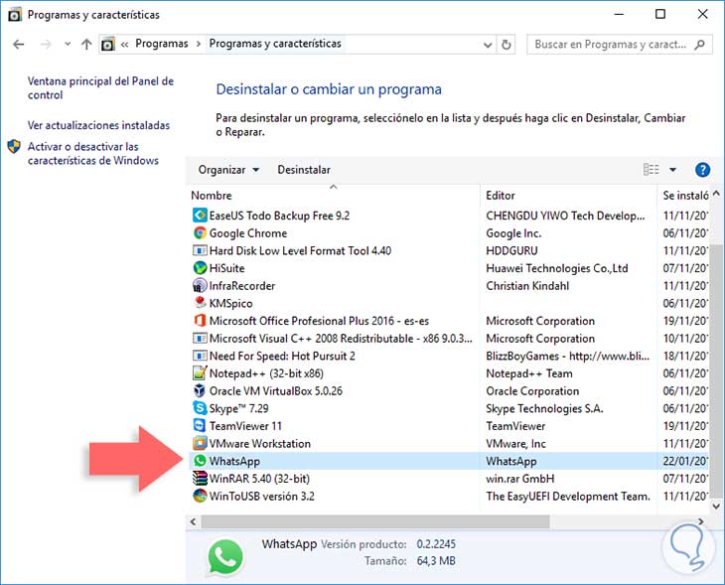Click the Need For Speed icon
The height and width of the screenshot is (585, 725).
click(x=200, y=357)
